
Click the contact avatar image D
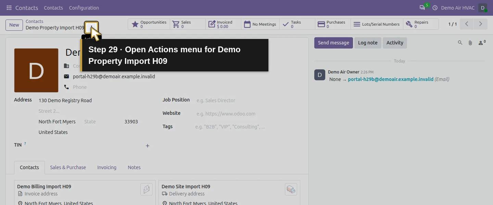(36, 70)
